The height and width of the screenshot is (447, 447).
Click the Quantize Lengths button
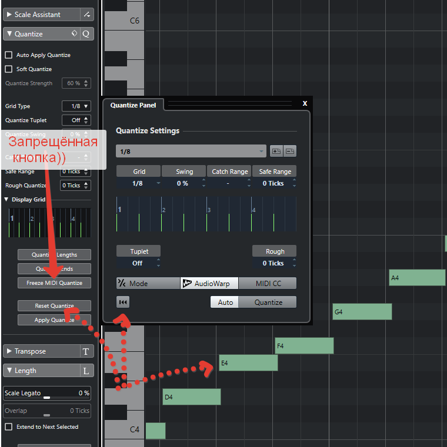[x=54, y=254]
